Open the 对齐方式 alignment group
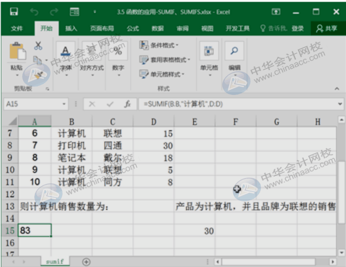 point(92,58)
